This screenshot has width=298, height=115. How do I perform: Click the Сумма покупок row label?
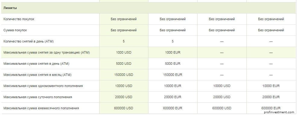(x=15, y=30)
